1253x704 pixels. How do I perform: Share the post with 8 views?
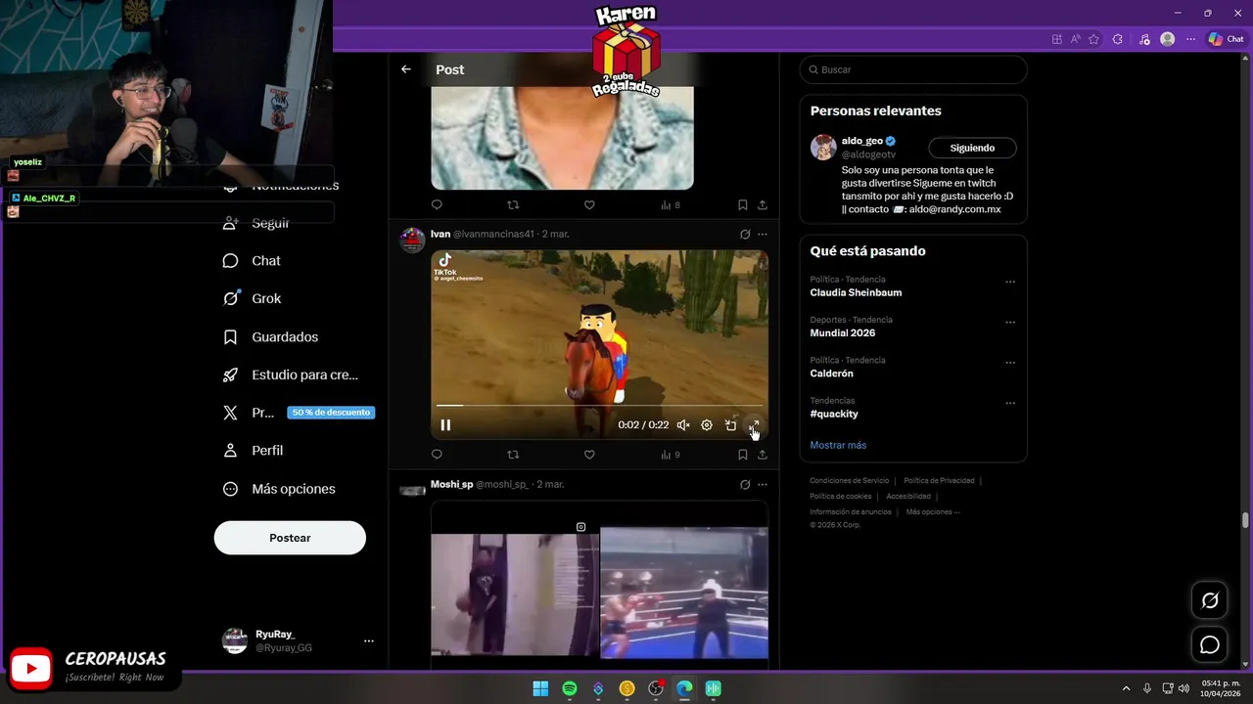click(763, 205)
